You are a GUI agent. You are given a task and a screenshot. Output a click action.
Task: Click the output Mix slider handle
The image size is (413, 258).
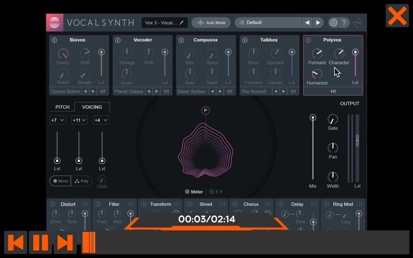pos(313,118)
